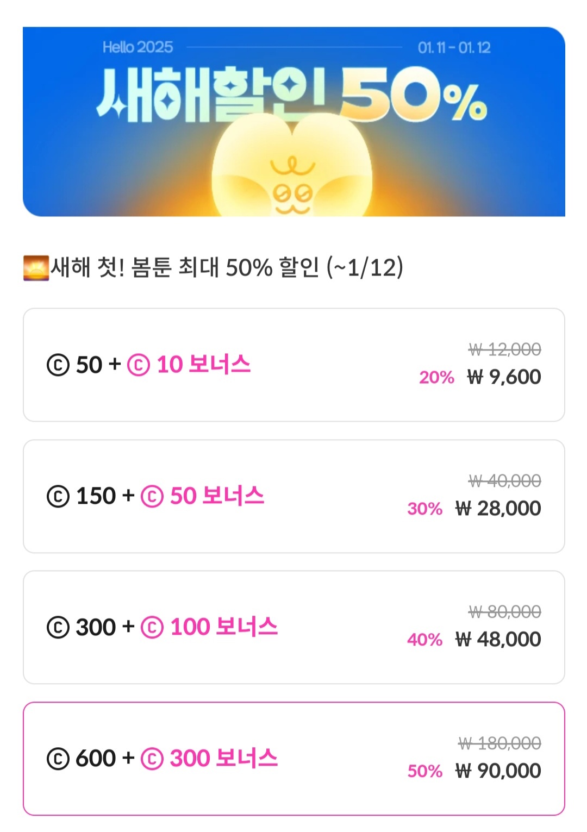Click the ₩ 90,000 discounted price
The height and width of the screenshot is (832, 587).
(498, 771)
